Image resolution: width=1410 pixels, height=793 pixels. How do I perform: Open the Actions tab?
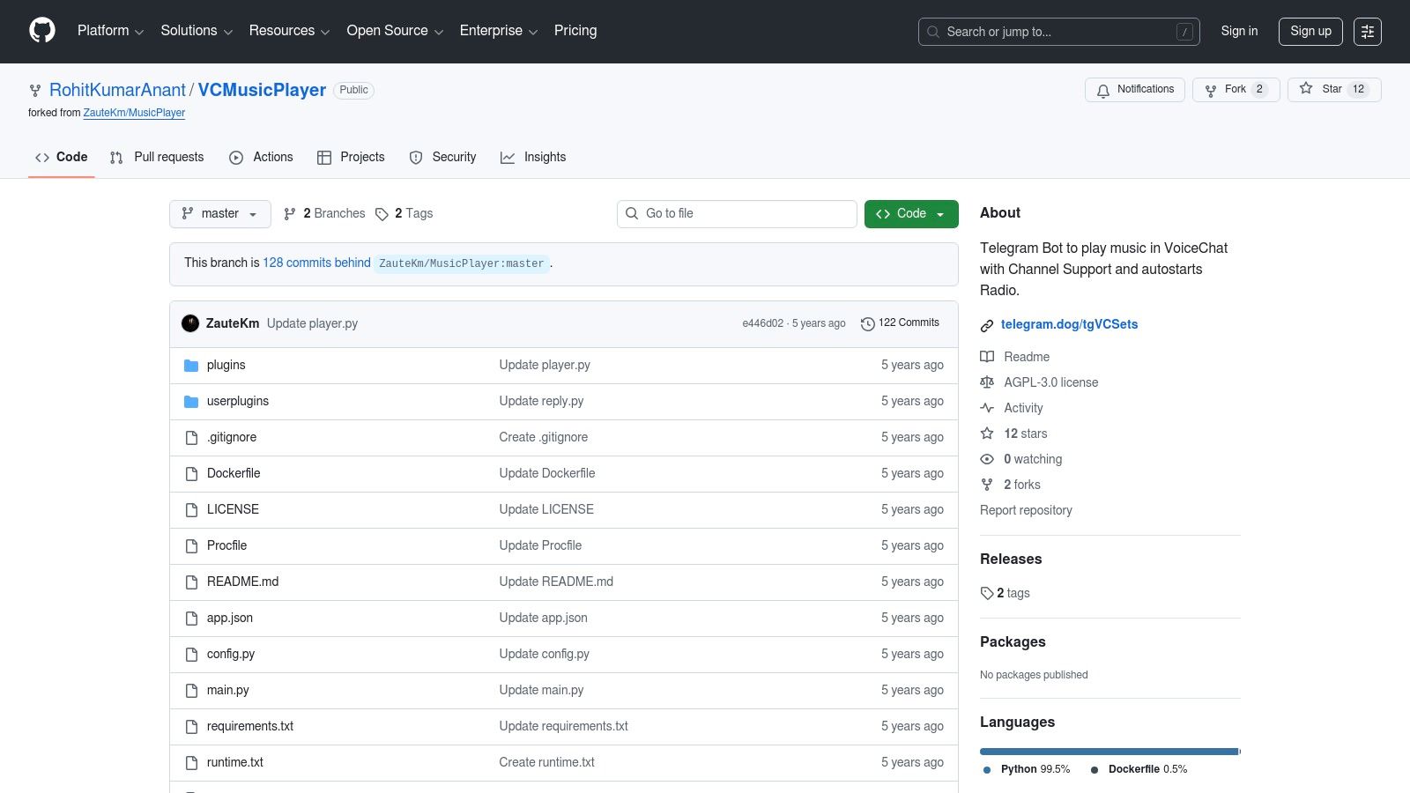click(261, 157)
